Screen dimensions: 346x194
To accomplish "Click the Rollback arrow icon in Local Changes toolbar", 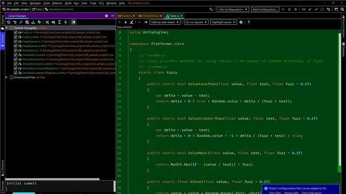I will pos(15,22).
